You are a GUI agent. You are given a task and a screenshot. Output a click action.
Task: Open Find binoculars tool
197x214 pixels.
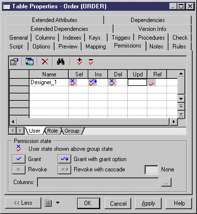pos(60,62)
